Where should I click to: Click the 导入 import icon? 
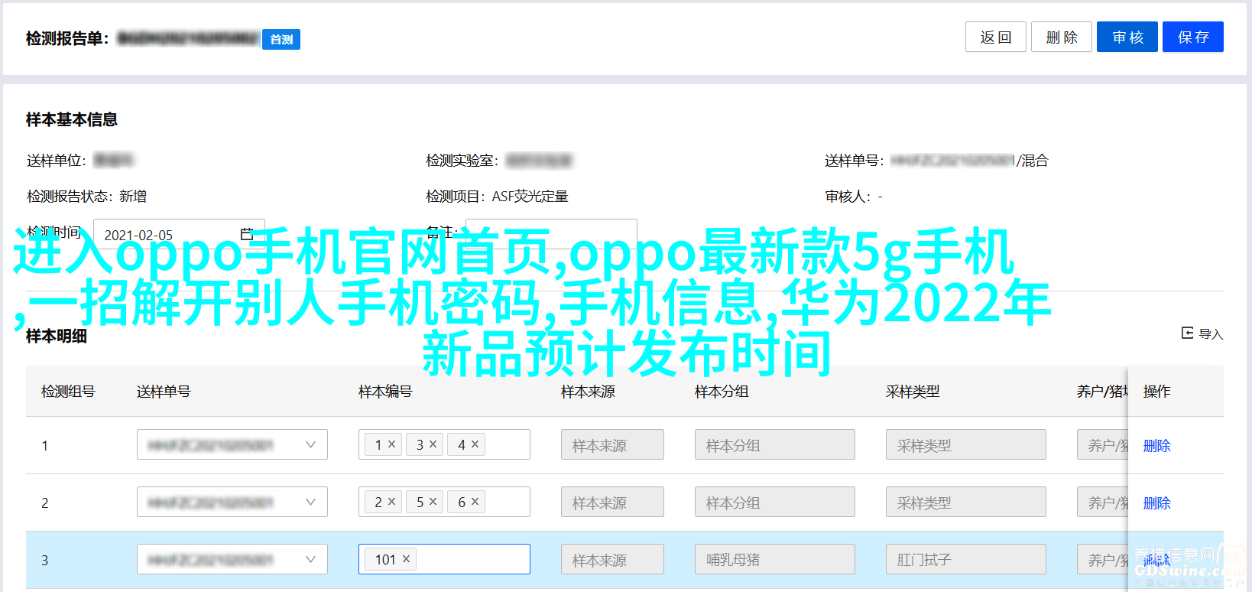(1187, 333)
